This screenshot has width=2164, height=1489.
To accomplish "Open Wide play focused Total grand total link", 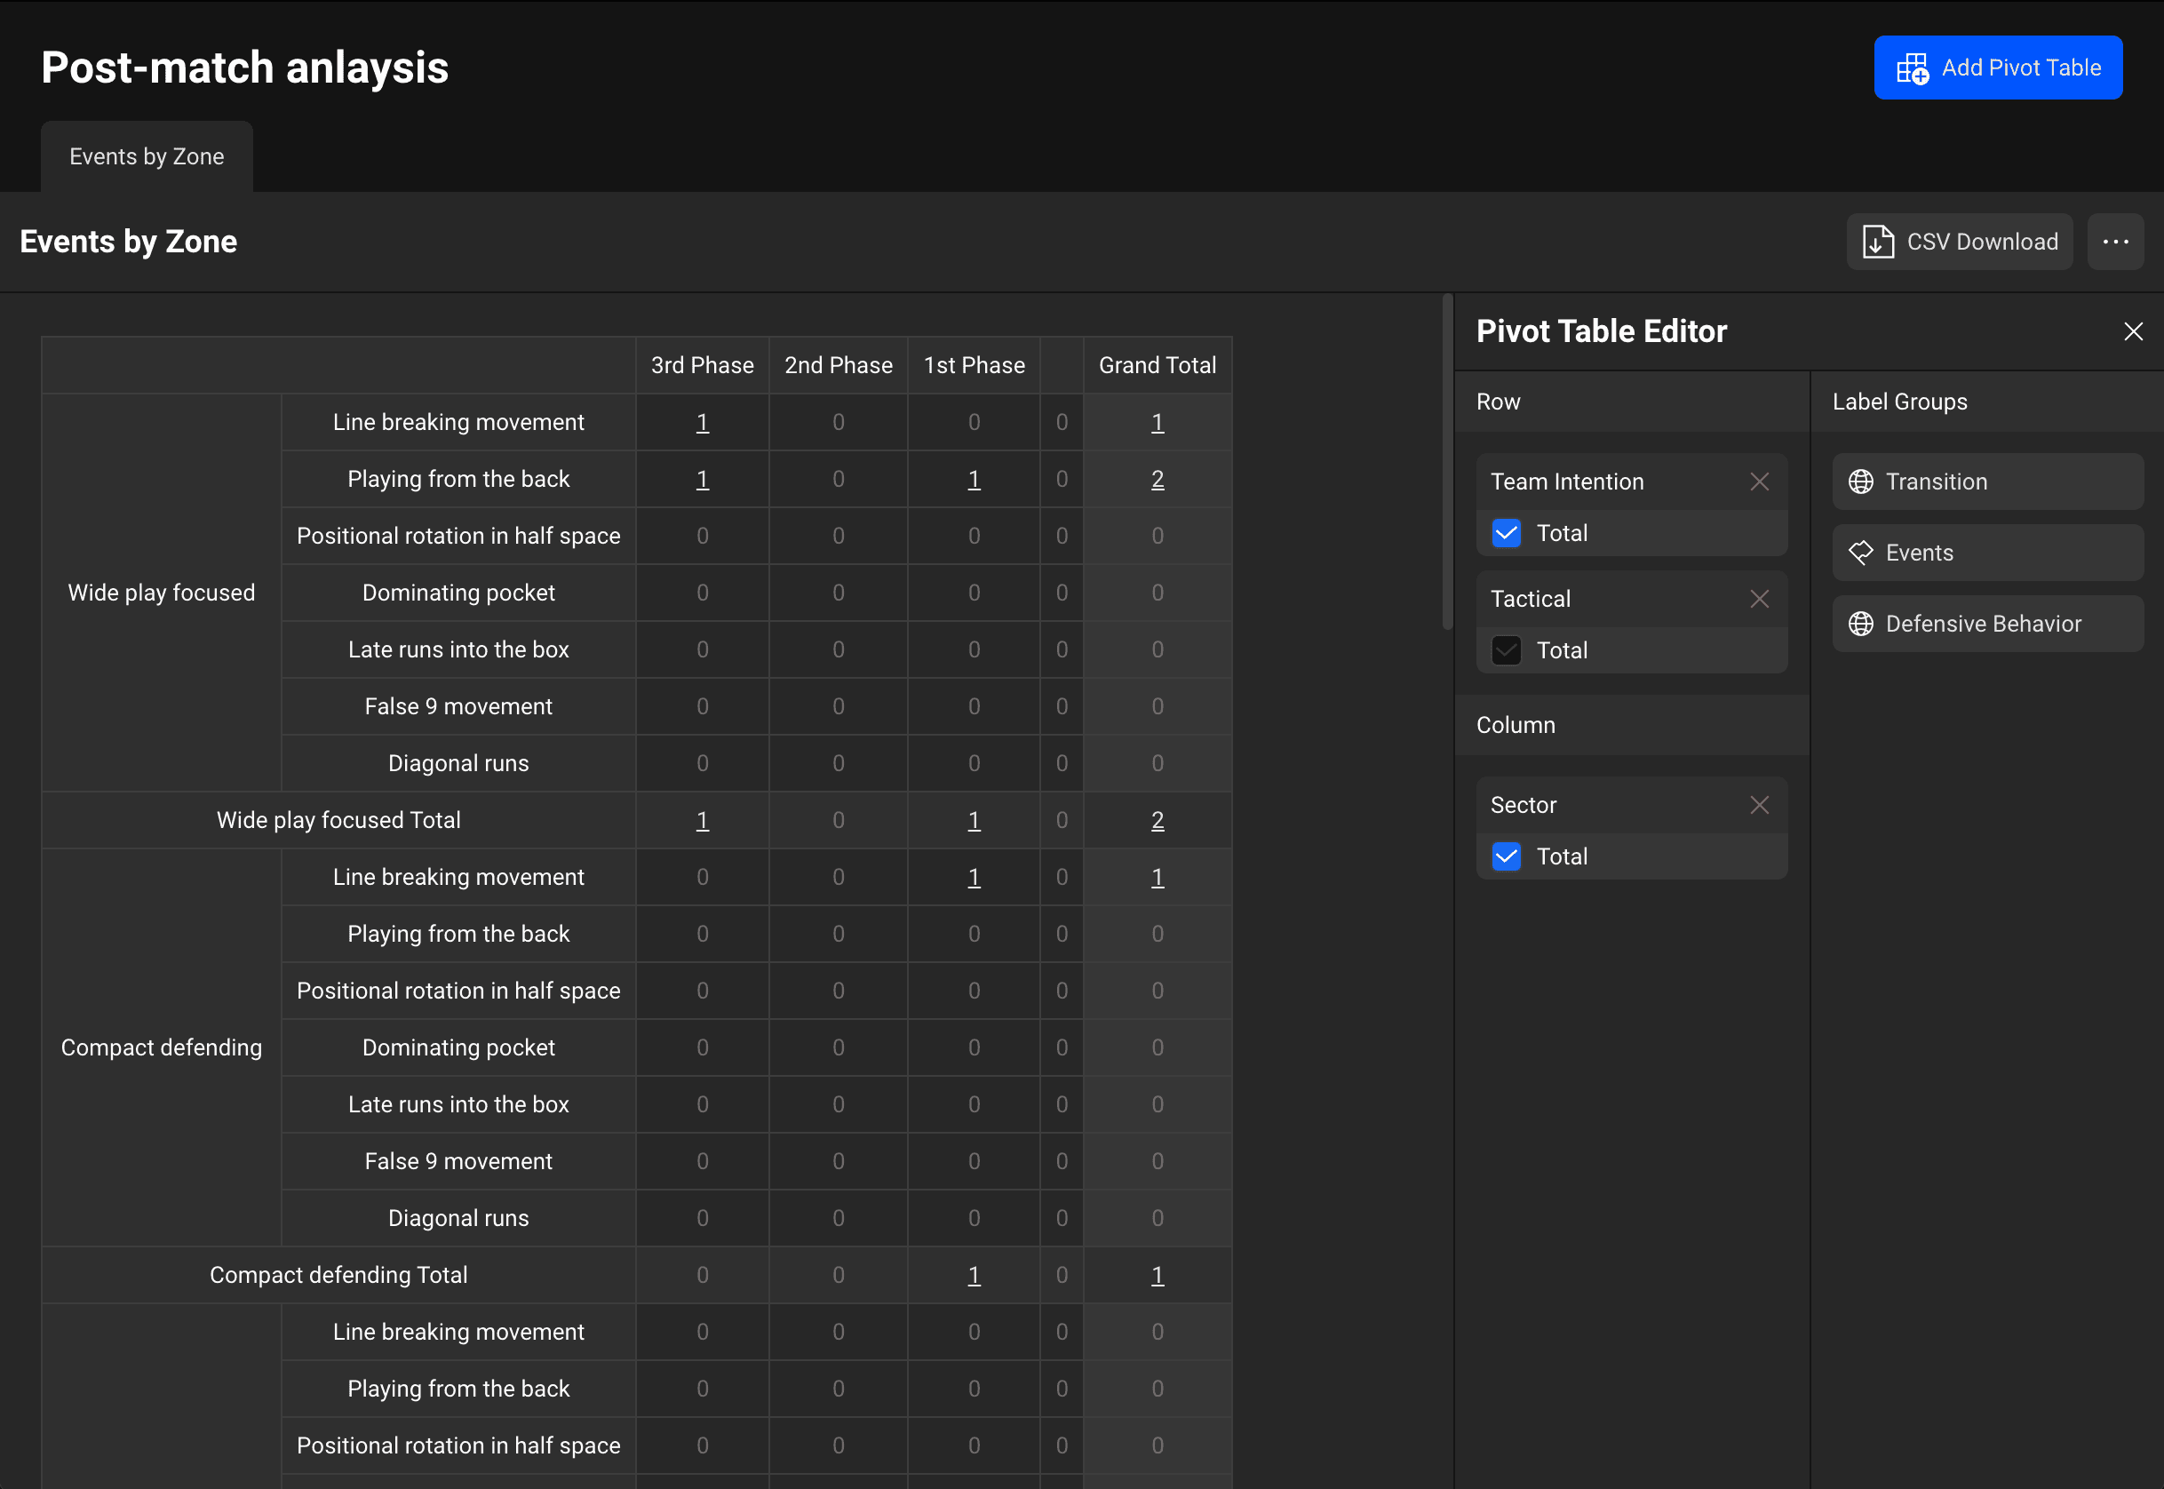I will [1157, 820].
